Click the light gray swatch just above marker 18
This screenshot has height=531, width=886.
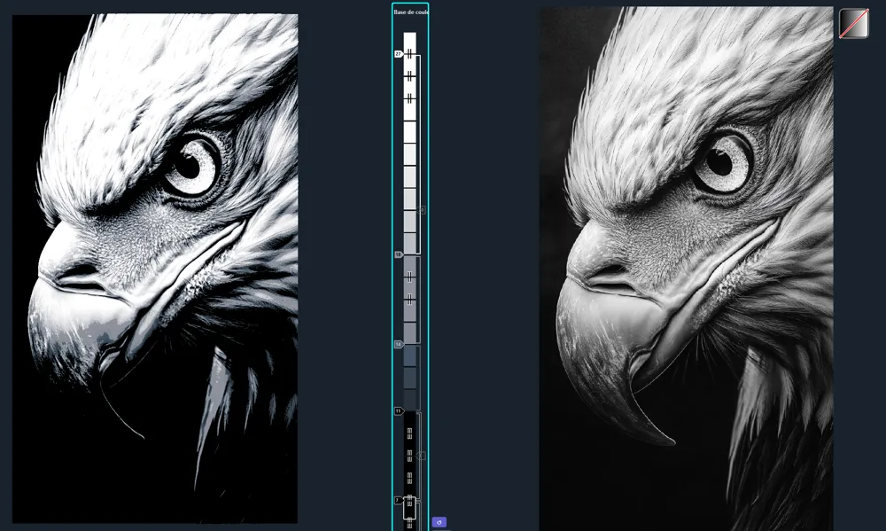[x=409, y=244]
